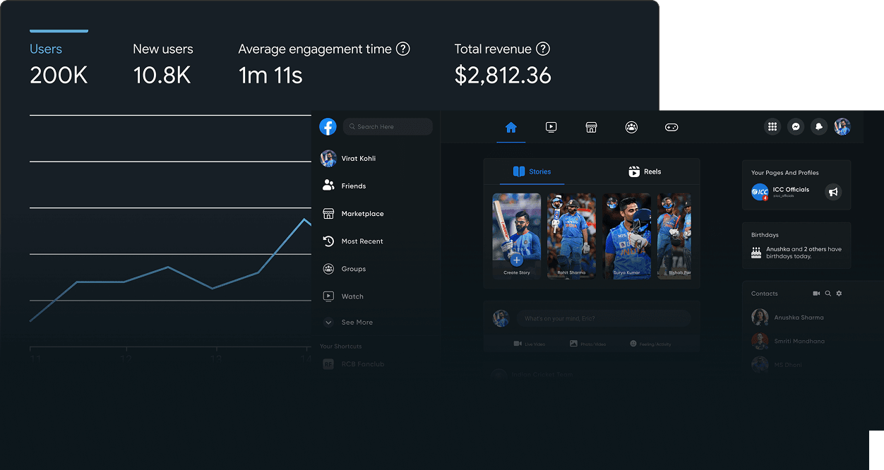Open Most Recent in sidebar
Screen dimensions: 884x470
(x=362, y=241)
